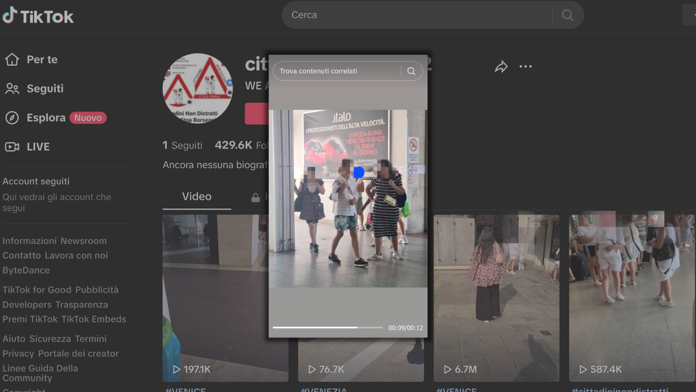
Task: Open the video with 587.4K views
Action: pyautogui.click(x=632, y=298)
